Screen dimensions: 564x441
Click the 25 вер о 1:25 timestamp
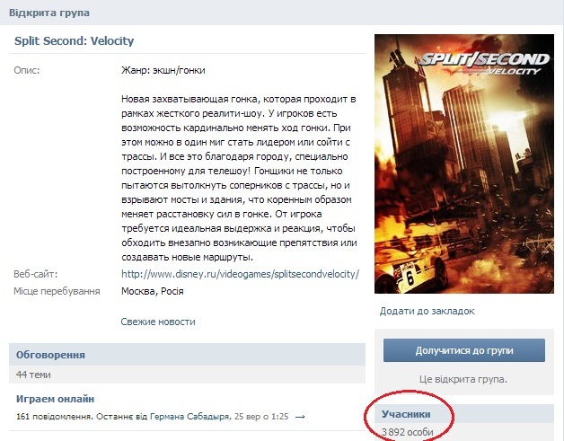[x=261, y=417]
